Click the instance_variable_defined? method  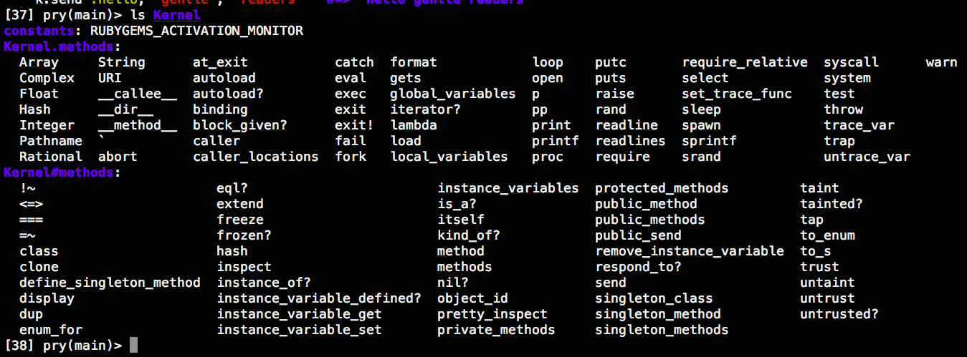point(319,298)
